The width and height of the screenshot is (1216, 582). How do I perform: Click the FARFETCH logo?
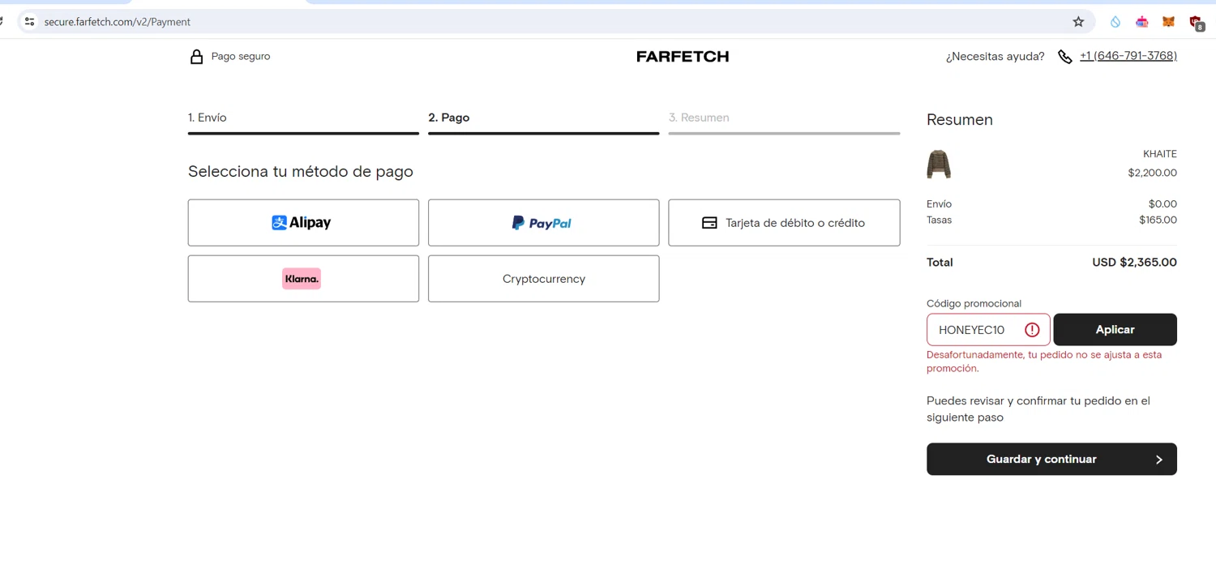click(x=683, y=56)
